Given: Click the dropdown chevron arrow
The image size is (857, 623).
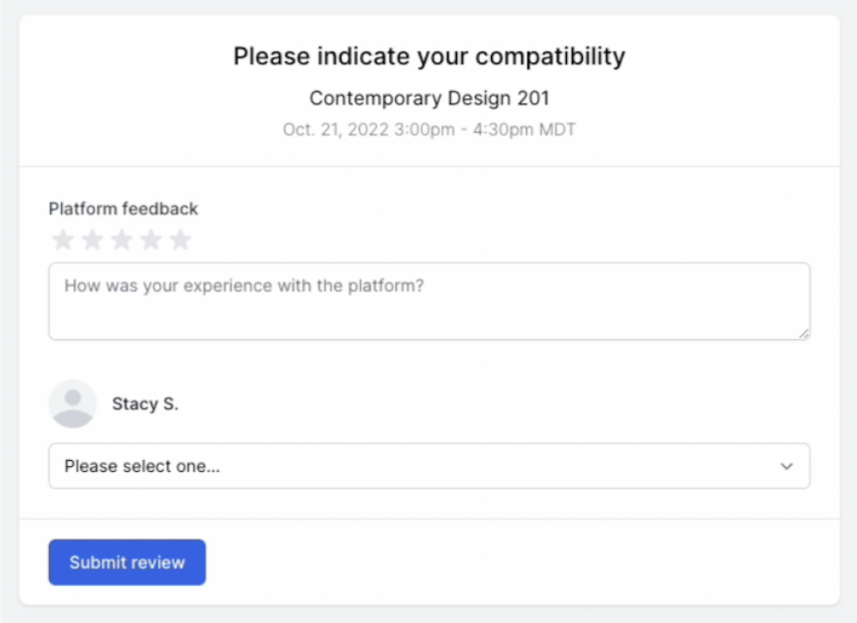Looking at the screenshot, I should (787, 466).
